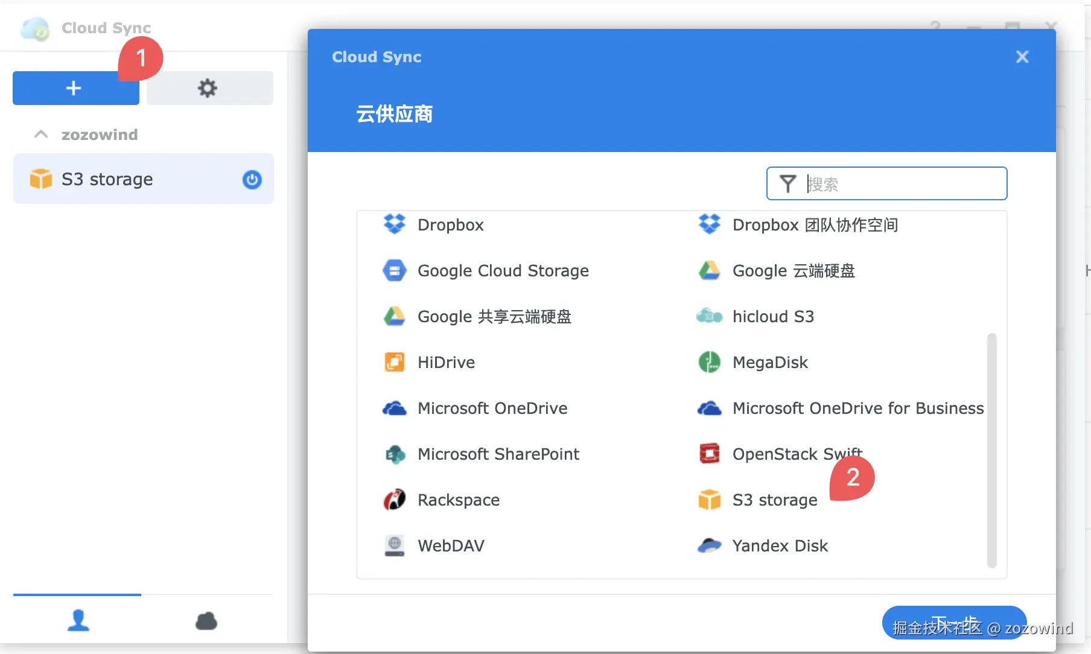This screenshot has width=1091, height=654.
Task: Select the Dropbox cloud provider
Action: click(x=451, y=224)
